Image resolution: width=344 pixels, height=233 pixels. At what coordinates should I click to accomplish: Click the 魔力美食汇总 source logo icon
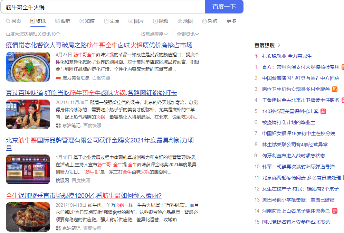click(58, 78)
